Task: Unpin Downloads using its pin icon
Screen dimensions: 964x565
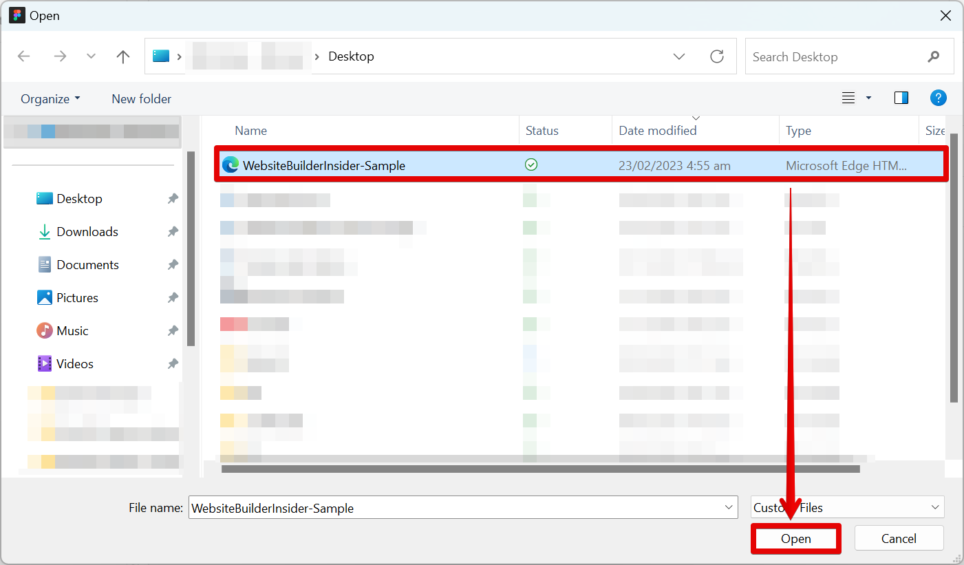Action: click(173, 232)
